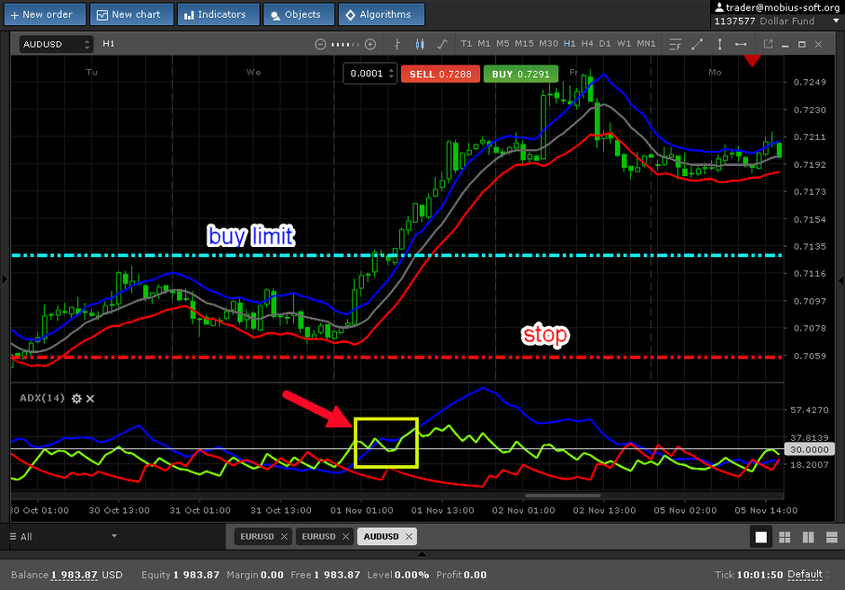
Task: Switch to two-row chart layout
Action: 832,537
